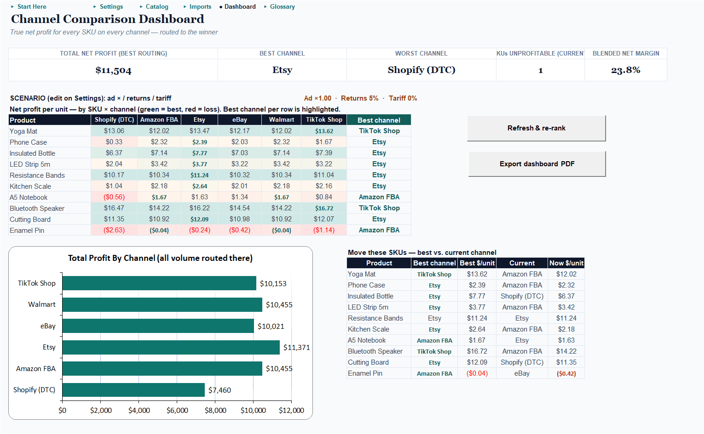Viewport: 704px width, 434px height.
Task: Click the Enamel Pin TikTok Shop cell ($1.14)
Action: point(324,230)
